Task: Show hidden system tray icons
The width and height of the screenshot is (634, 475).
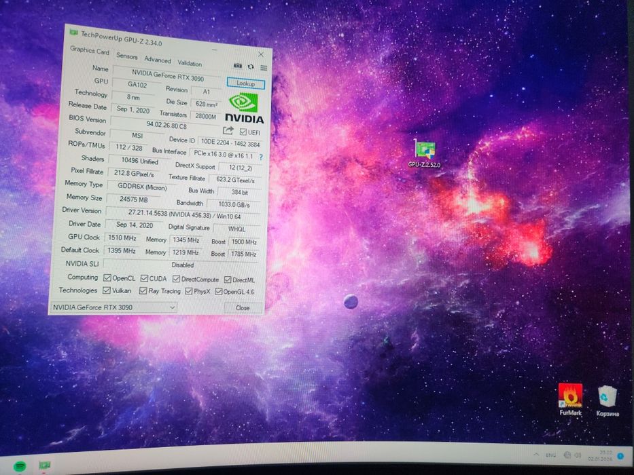Action: tap(536, 455)
